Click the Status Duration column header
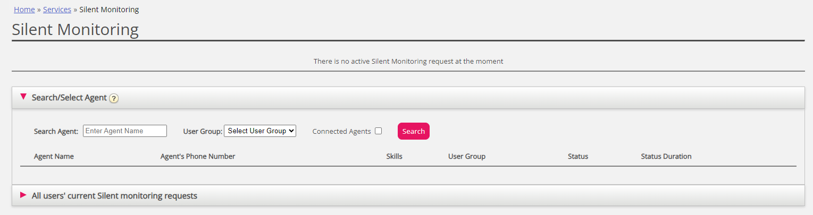Screen dimensions: 813x215 [666, 157]
